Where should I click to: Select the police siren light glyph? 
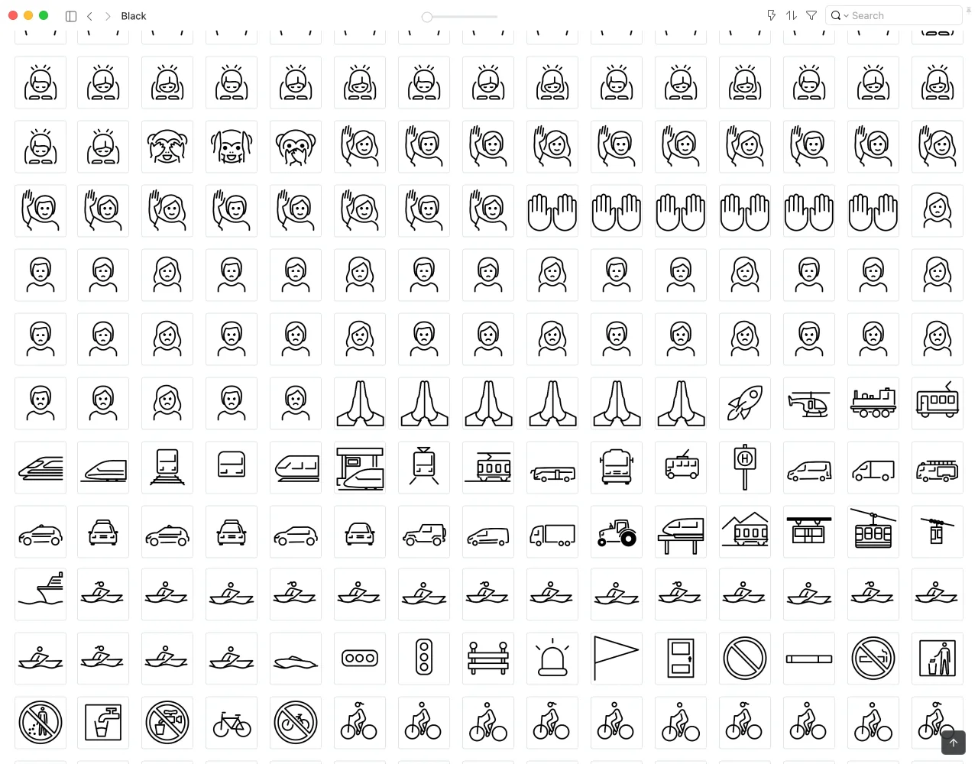[x=552, y=659]
